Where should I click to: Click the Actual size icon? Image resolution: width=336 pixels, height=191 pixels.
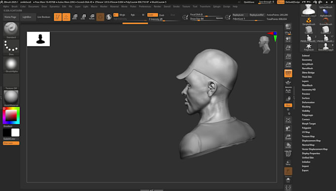288,56
